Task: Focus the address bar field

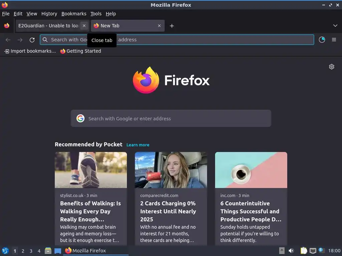Action: pos(177,40)
